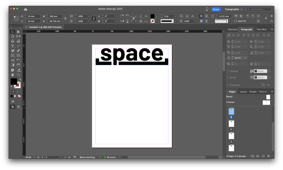Viewport: 283px width, 170px height.
Task: Toggle formatting affects text button
Action: coord(18,92)
